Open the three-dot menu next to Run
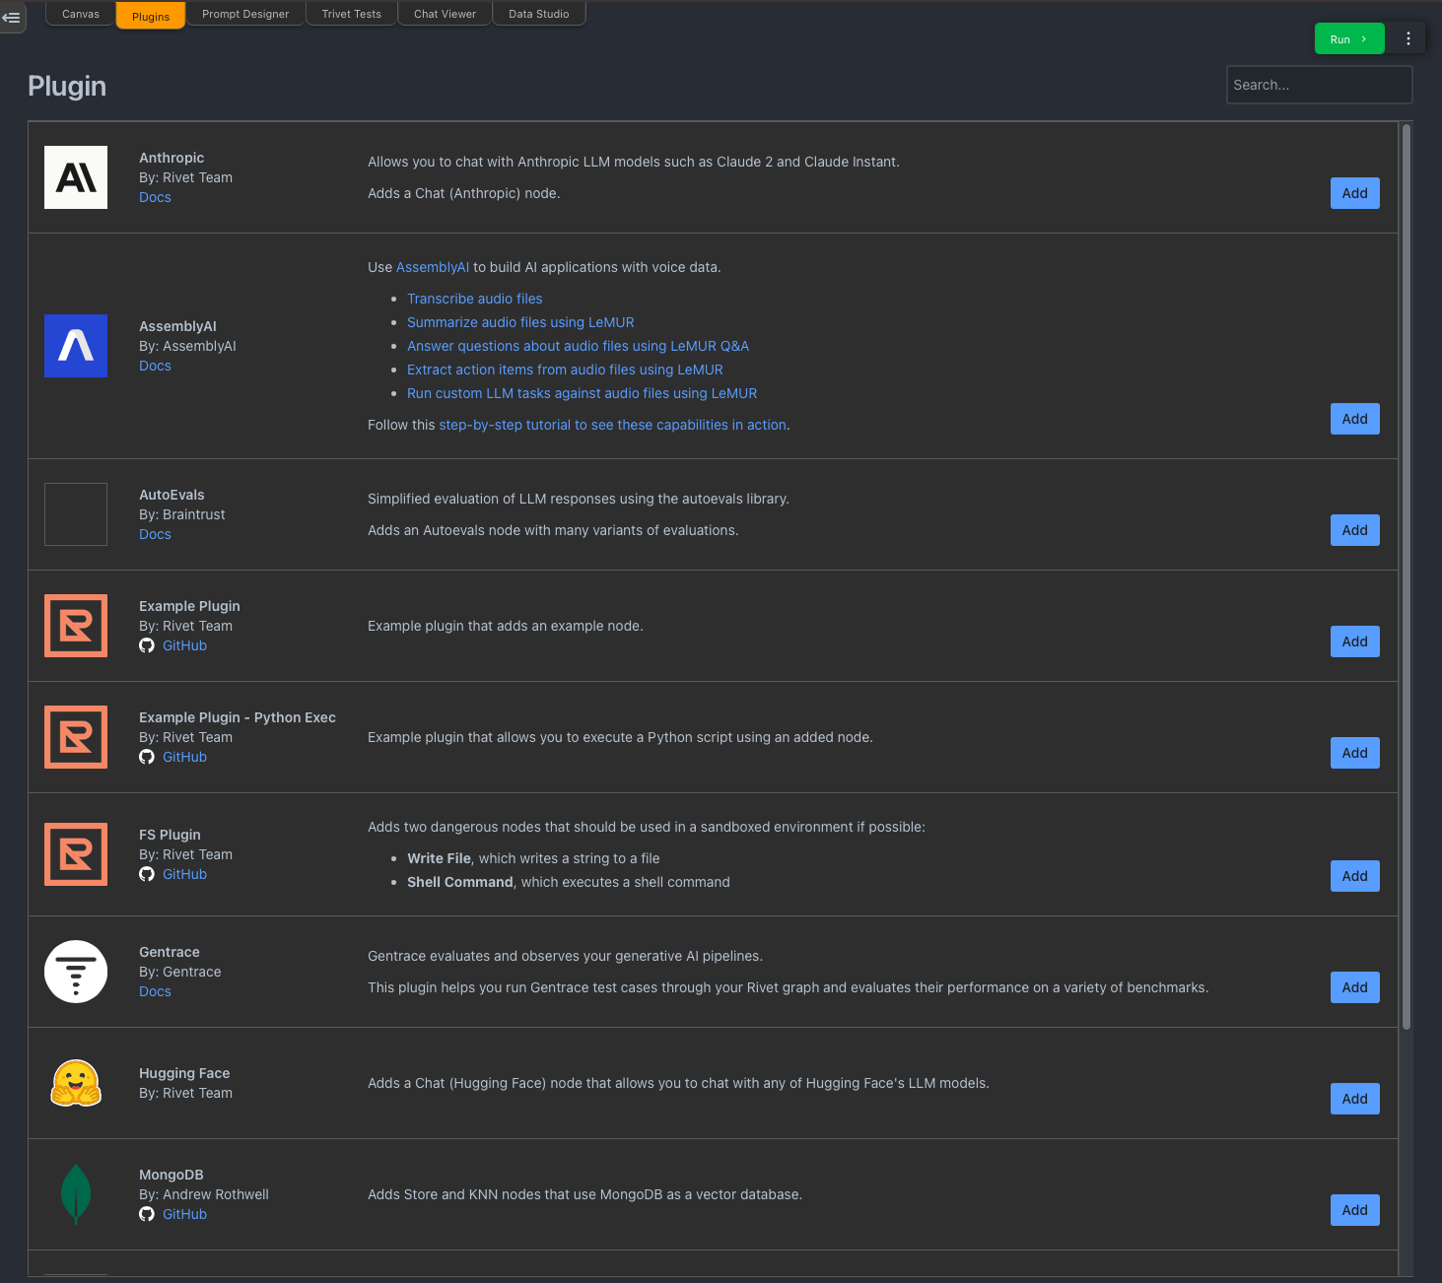1442x1283 pixels. [1408, 38]
